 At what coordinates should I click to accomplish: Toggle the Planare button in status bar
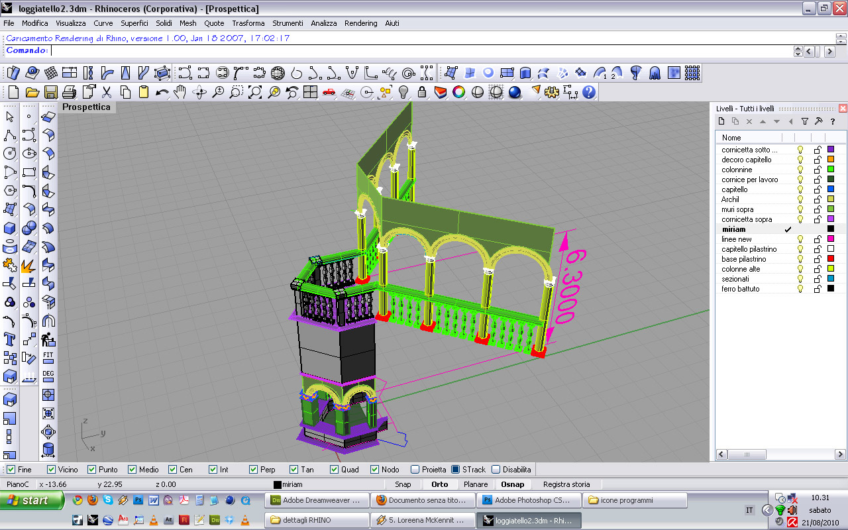click(x=476, y=484)
